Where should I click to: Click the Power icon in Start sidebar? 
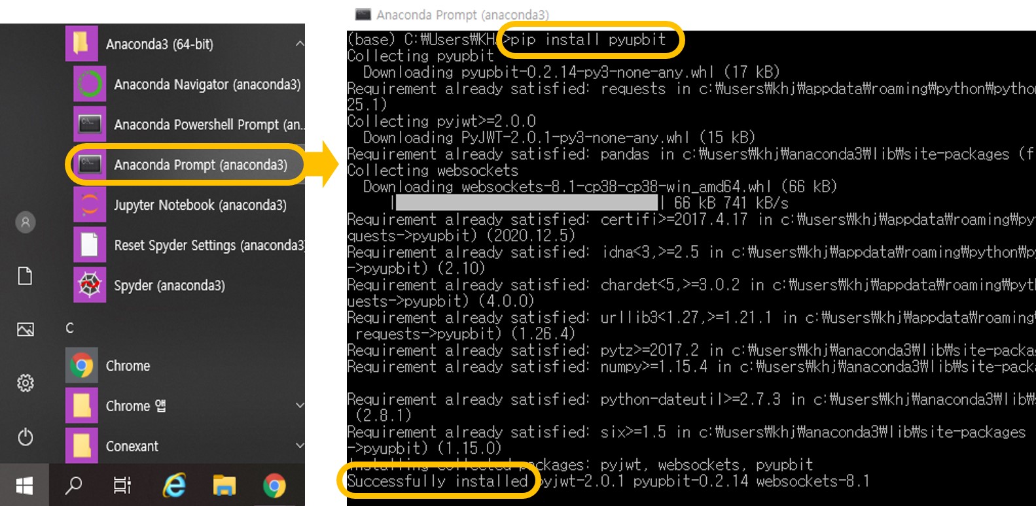point(26,437)
